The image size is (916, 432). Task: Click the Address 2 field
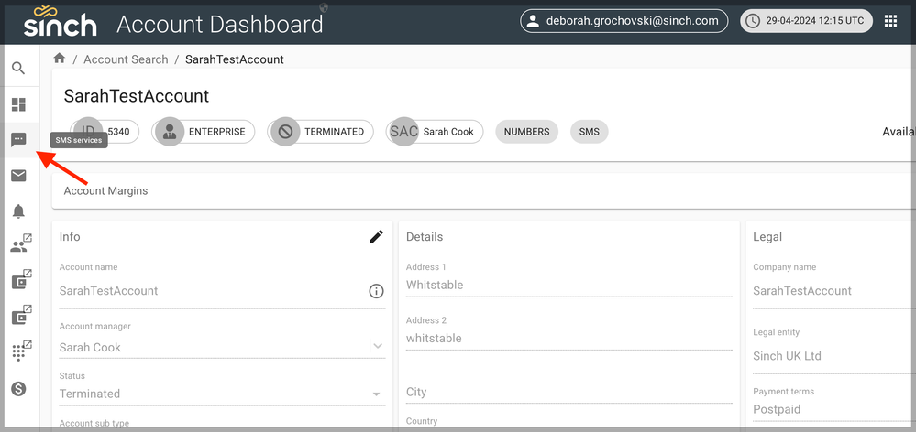pyautogui.click(x=569, y=338)
